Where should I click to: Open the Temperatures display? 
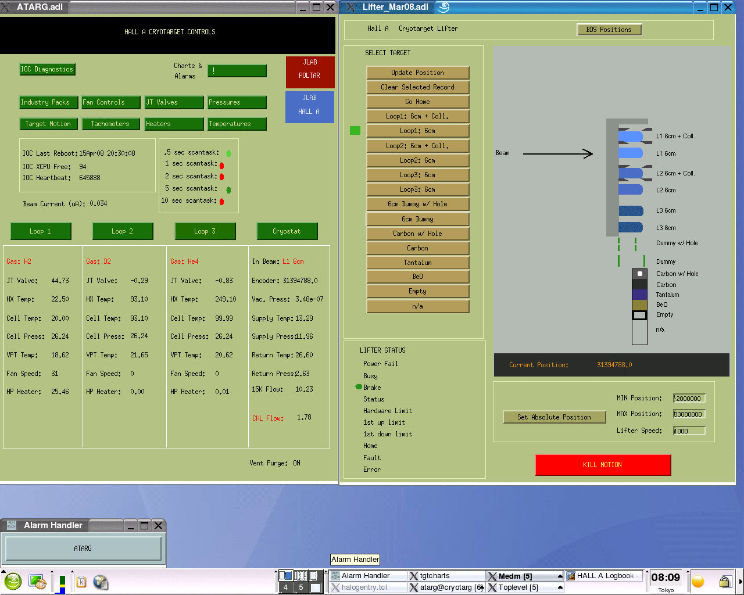(237, 124)
